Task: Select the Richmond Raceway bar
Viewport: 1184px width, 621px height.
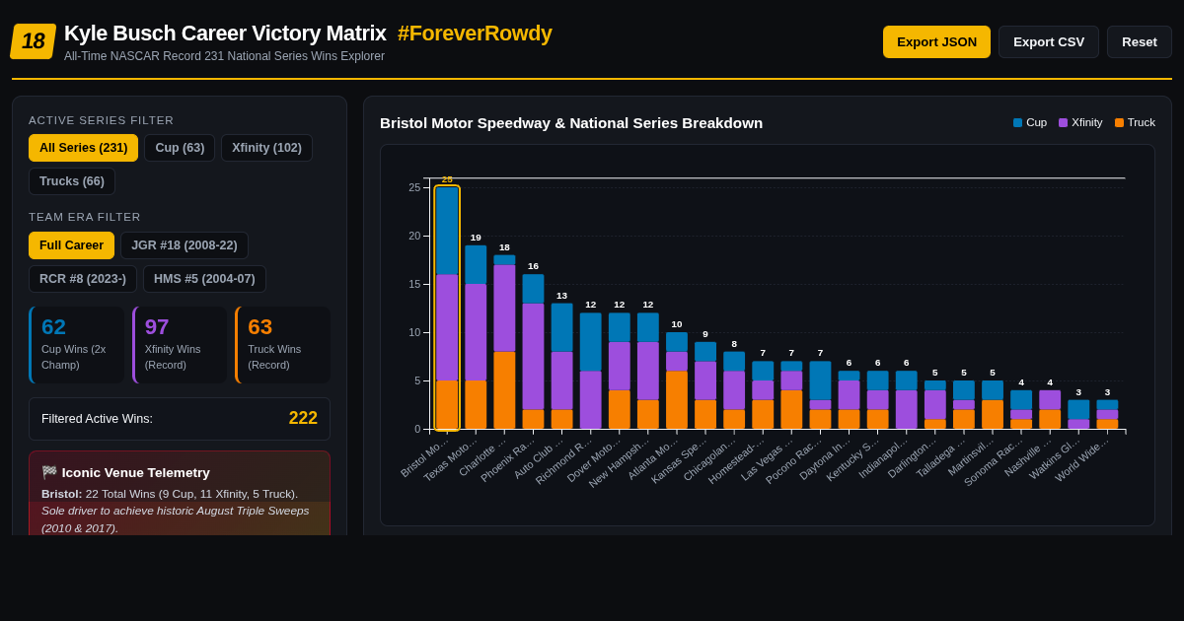Action: click(590, 371)
